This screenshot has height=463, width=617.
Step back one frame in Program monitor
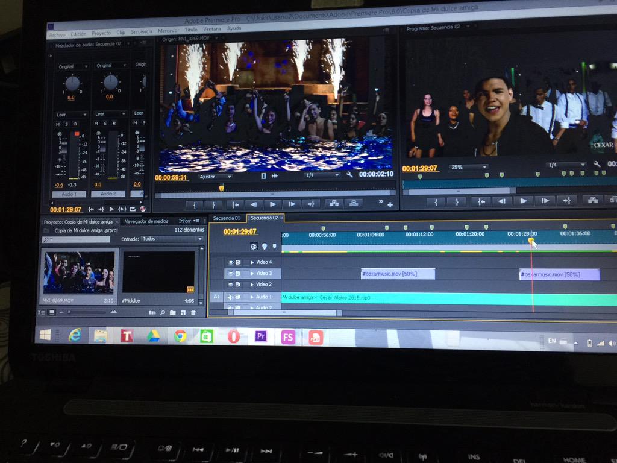coord(502,201)
